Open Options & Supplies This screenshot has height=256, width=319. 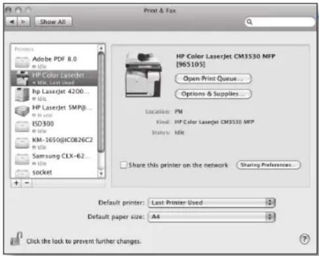pyautogui.click(x=213, y=94)
